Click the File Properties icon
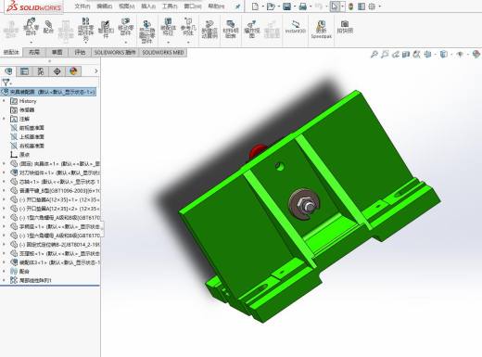Viewport: 482px width, 357px height. (x=361, y=6)
